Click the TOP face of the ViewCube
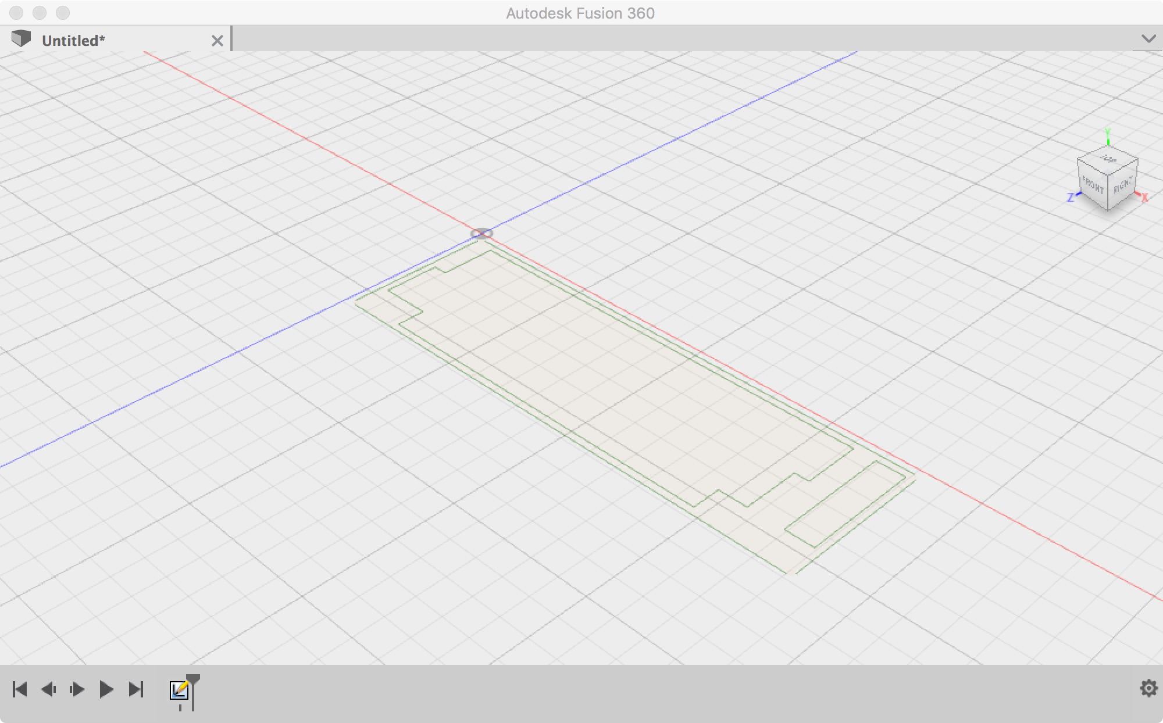1163x723 pixels. [x=1108, y=159]
